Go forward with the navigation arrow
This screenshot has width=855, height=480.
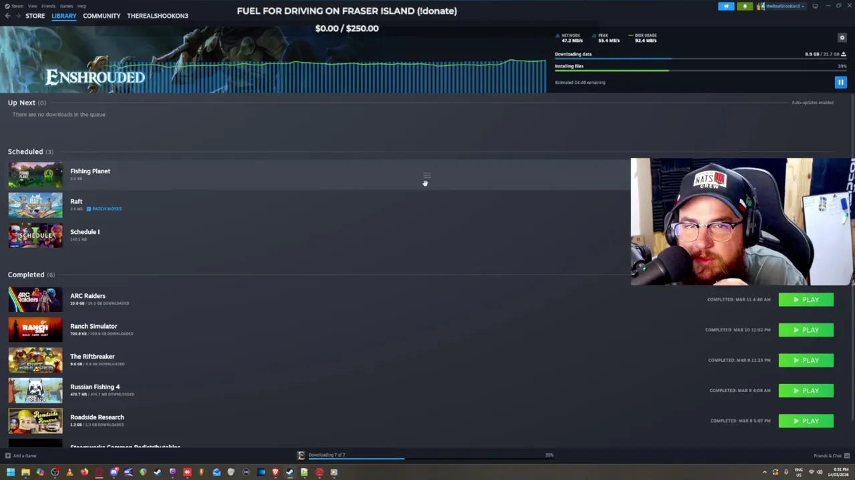coord(17,16)
